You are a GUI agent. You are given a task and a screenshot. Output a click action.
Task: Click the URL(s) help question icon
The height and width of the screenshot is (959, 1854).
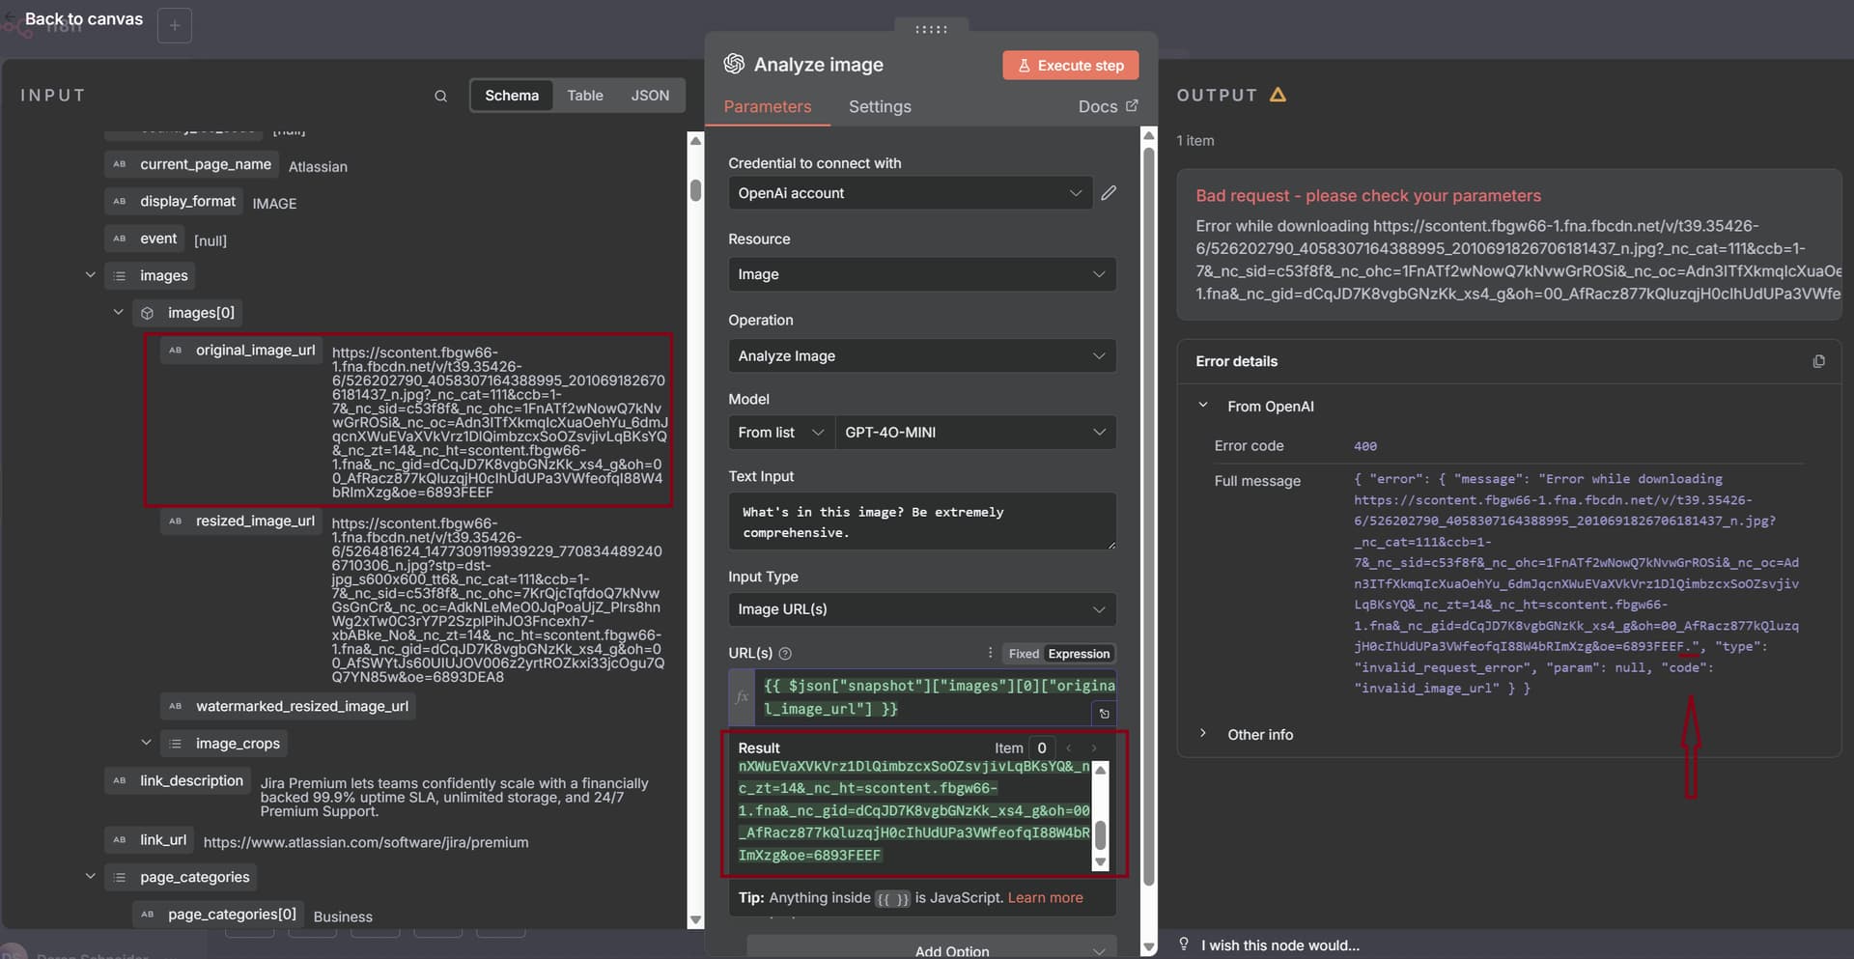tap(785, 654)
